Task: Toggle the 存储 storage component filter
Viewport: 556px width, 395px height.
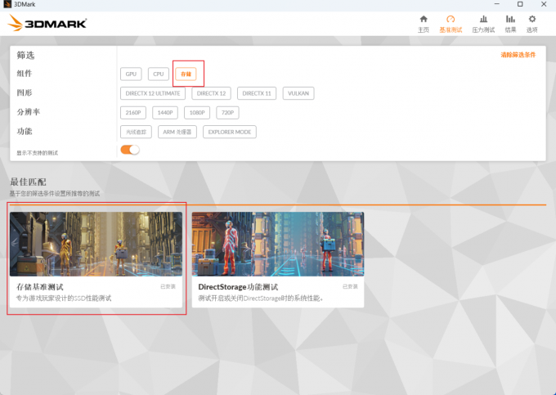Action: pos(186,74)
